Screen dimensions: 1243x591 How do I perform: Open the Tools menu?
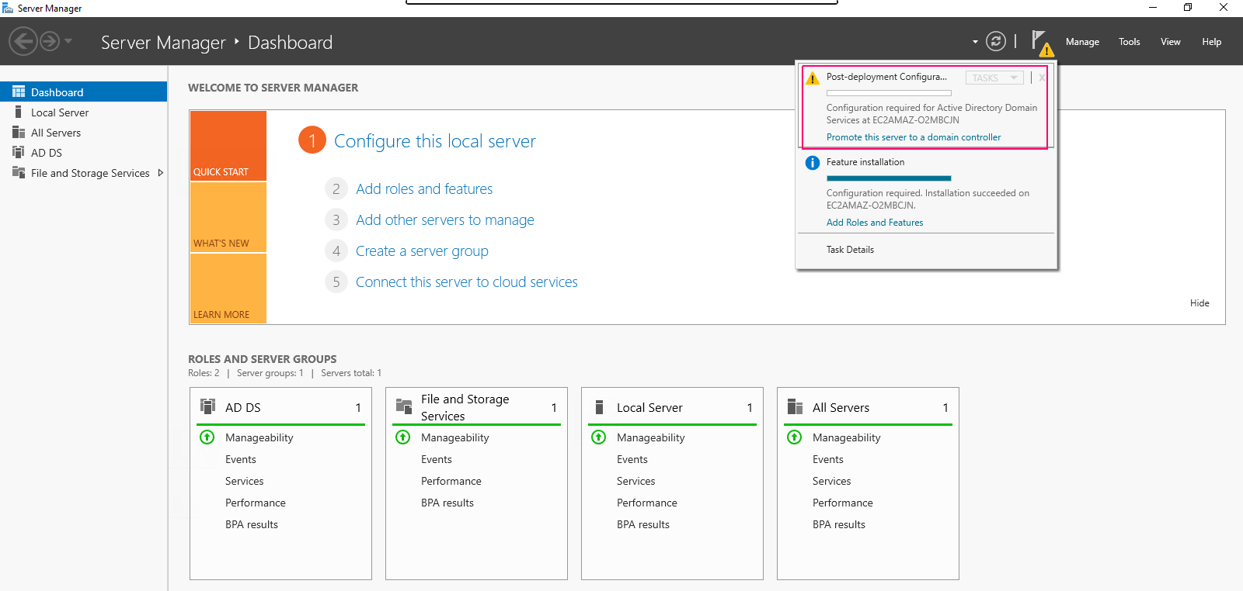click(1130, 42)
